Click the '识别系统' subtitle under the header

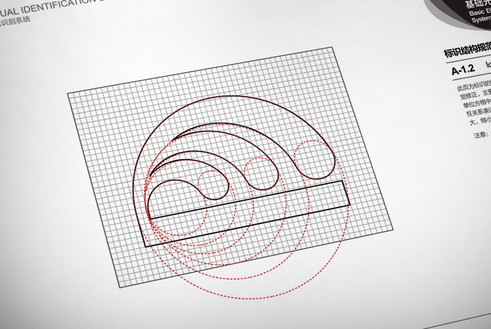14,21
